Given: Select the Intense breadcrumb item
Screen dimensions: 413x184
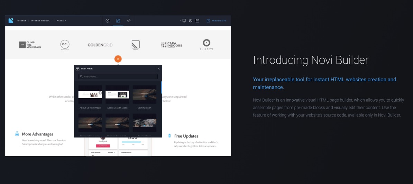Looking at the screenshot, I should 21,20.
